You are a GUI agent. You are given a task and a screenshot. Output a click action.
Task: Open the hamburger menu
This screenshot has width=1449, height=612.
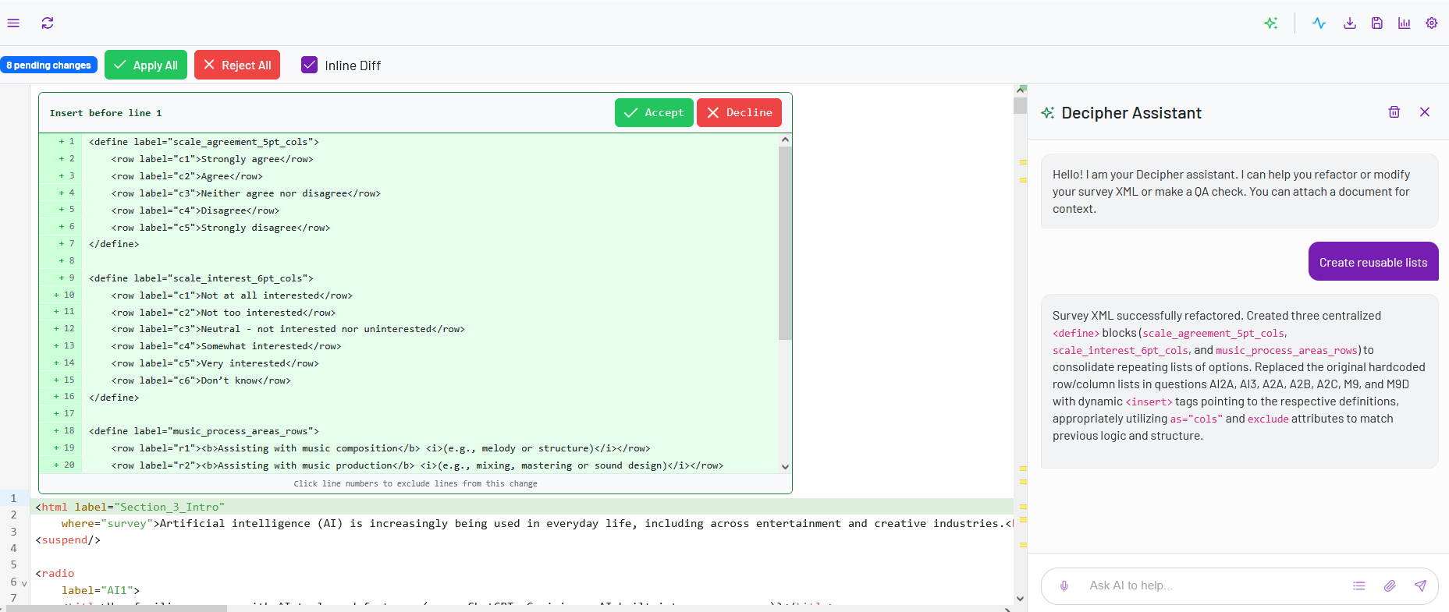click(x=13, y=23)
